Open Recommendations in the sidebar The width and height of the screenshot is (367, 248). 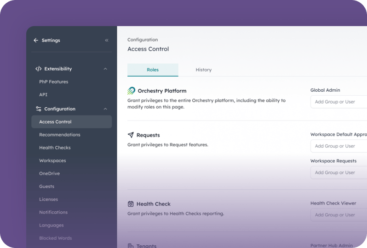tap(60, 135)
